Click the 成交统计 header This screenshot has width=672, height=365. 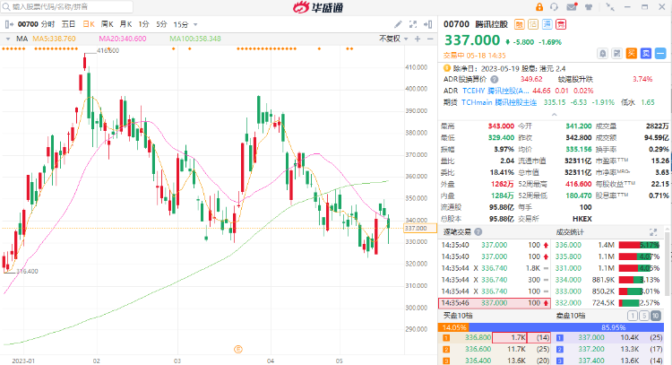570,232
